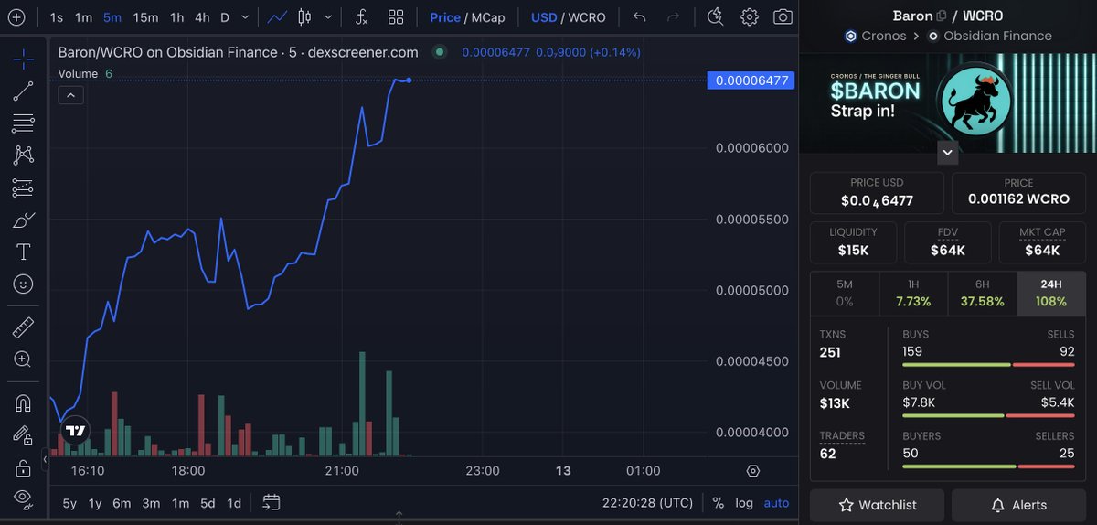1097x525 pixels.
Task: Collapse the chart legend with chevron button
Action: (x=71, y=94)
